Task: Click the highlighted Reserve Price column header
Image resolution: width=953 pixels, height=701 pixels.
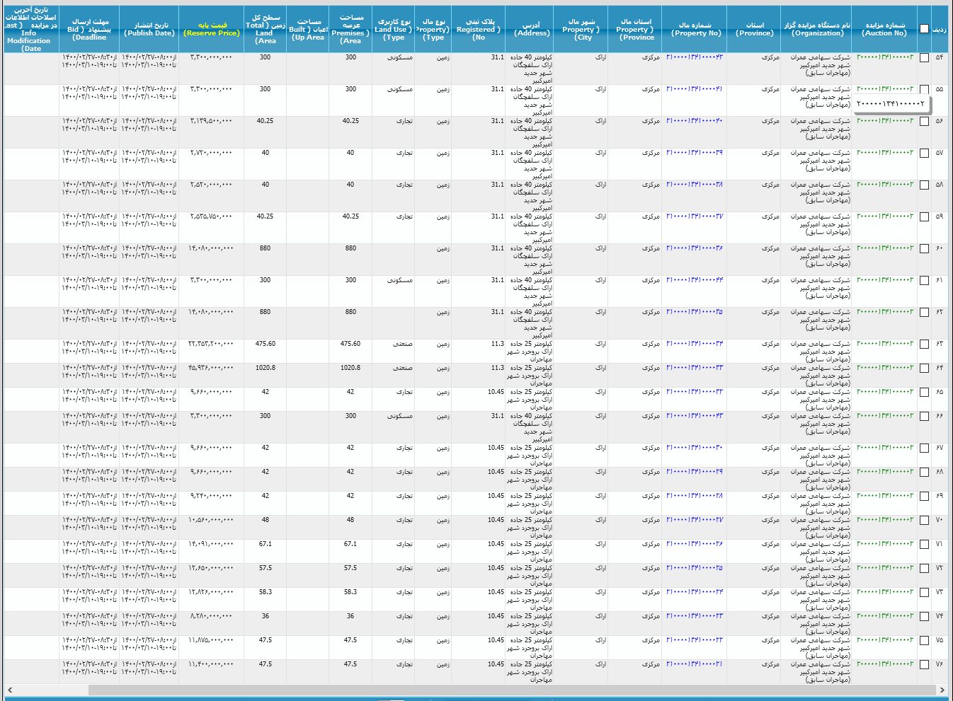Action: tap(212, 29)
